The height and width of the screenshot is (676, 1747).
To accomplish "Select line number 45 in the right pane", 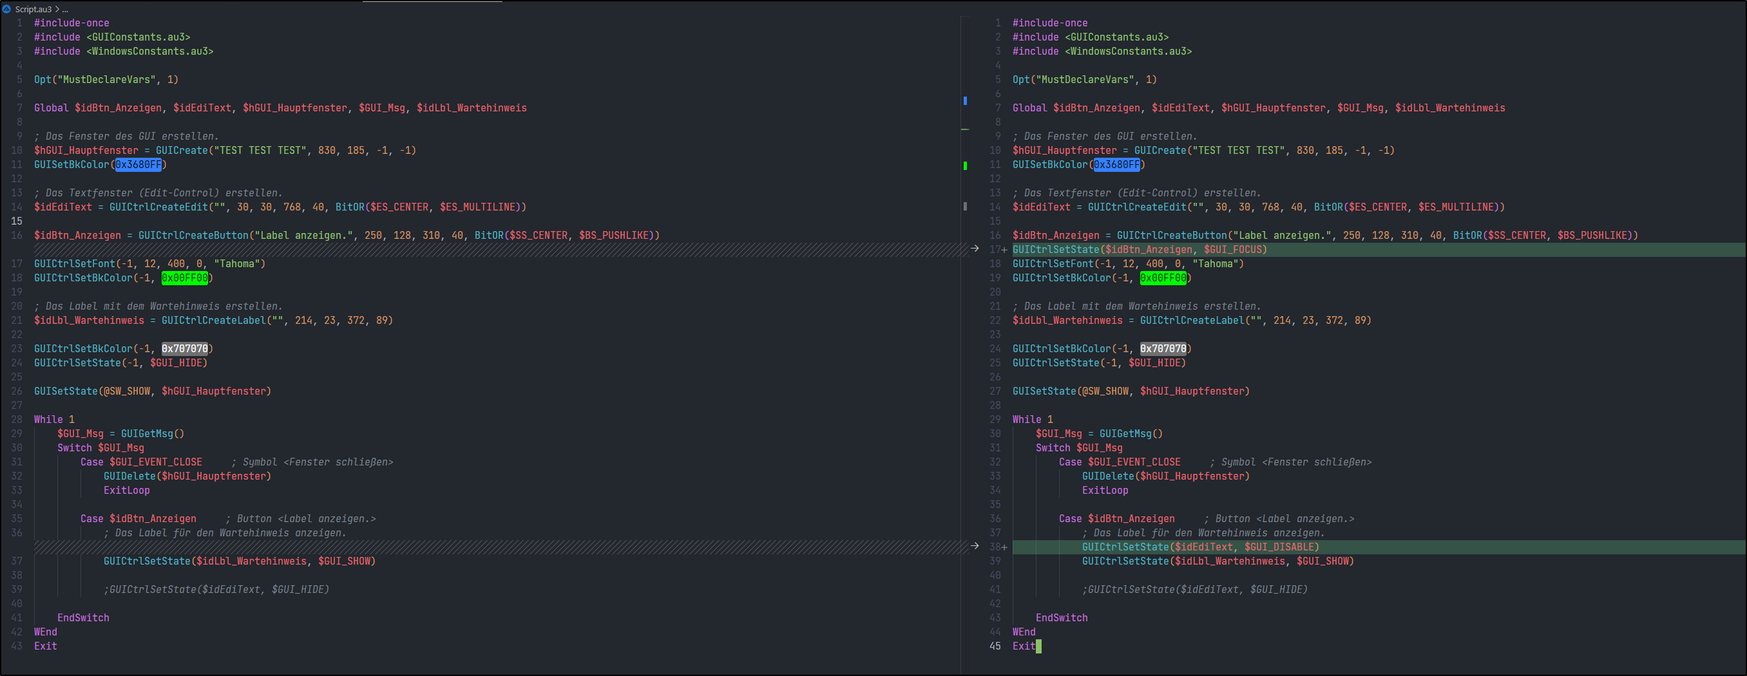I will pos(994,646).
